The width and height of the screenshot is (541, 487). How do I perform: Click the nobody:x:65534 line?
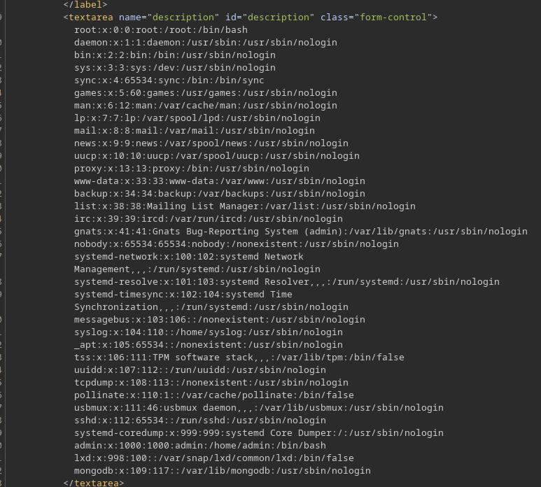point(237,244)
